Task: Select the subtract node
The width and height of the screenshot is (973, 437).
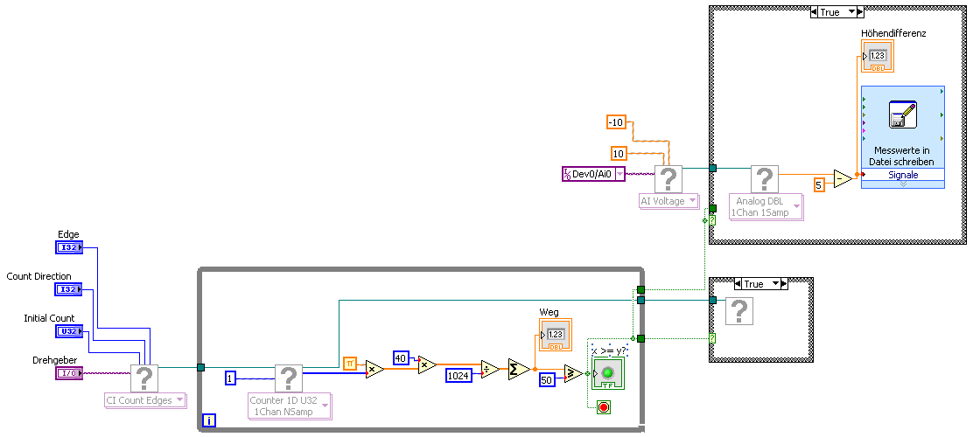Action: coord(843,178)
